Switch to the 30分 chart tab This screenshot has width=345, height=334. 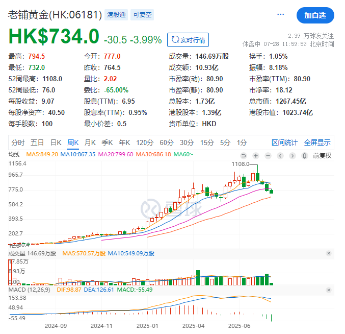tap(187, 142)
